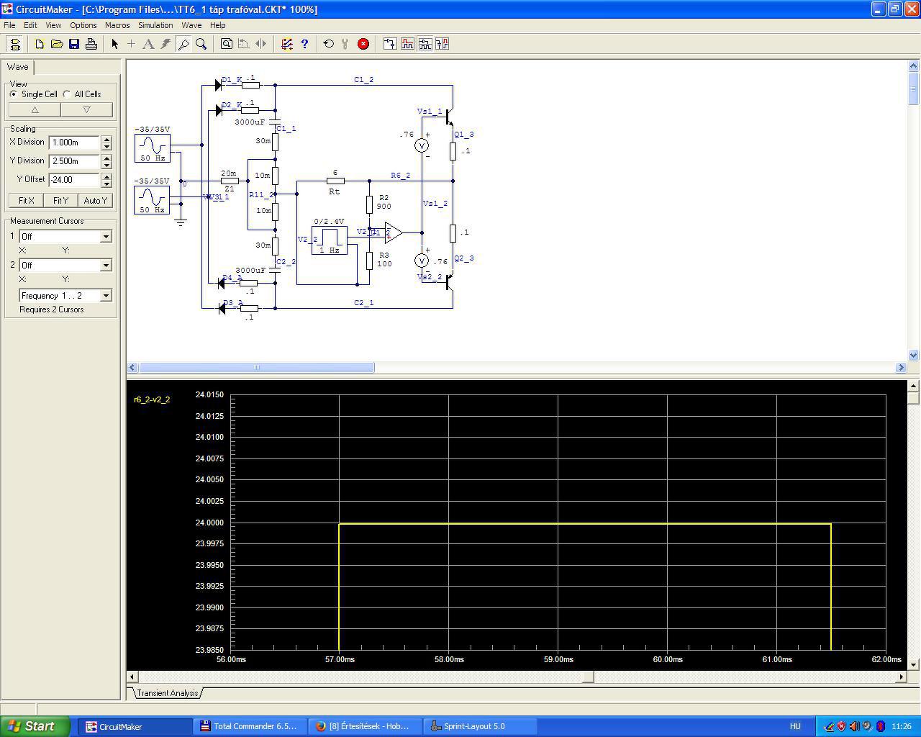Click the blue question mark help icon
The width and height of the screenshot is (921, 737).
click(x=304, y=44)
